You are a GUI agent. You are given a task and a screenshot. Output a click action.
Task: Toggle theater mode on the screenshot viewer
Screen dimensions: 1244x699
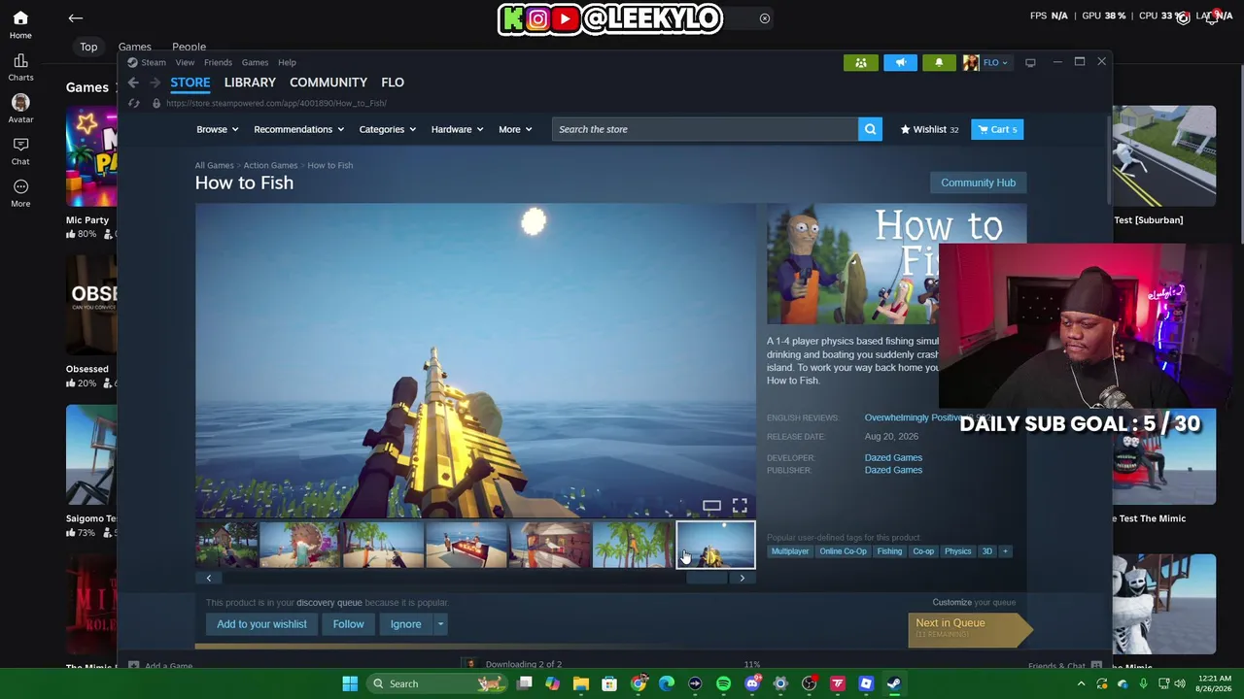click(711, 506)
